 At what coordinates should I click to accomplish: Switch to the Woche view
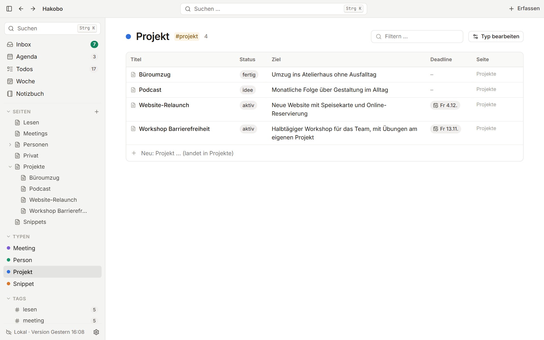click(52, 81)
